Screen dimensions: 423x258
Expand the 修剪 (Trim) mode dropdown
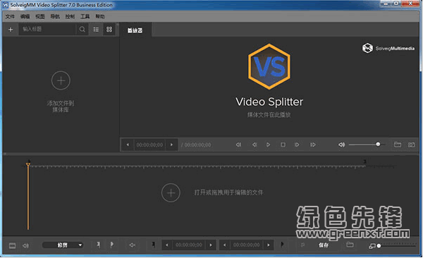pos(63,245)
